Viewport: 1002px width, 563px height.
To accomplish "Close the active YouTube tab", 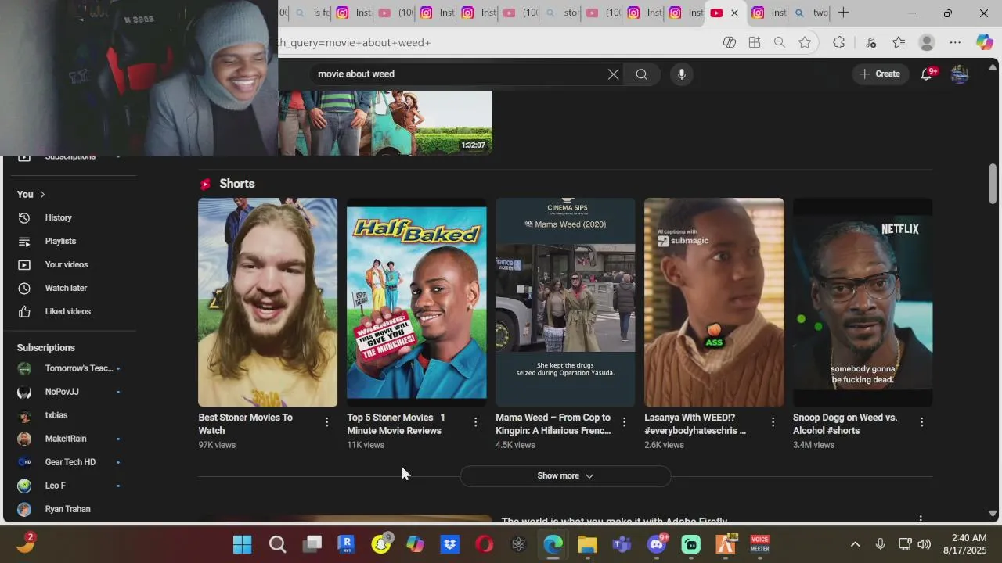I will click(x=734, y=13).
